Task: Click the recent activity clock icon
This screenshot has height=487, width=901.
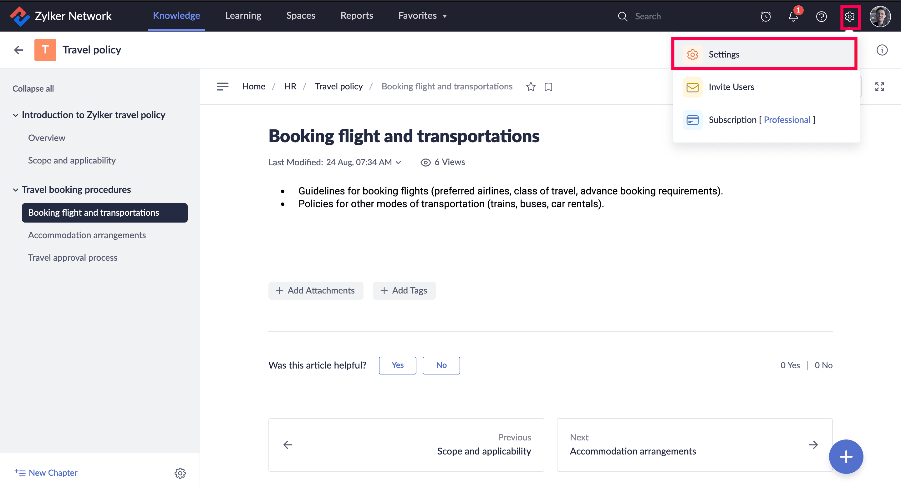Action: (x=765, y=17)
